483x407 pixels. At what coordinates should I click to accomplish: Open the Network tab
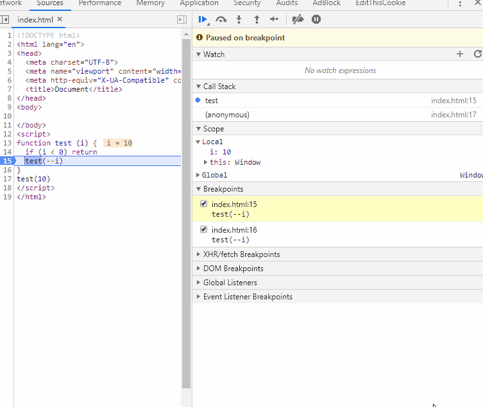[x=11, y=3]
